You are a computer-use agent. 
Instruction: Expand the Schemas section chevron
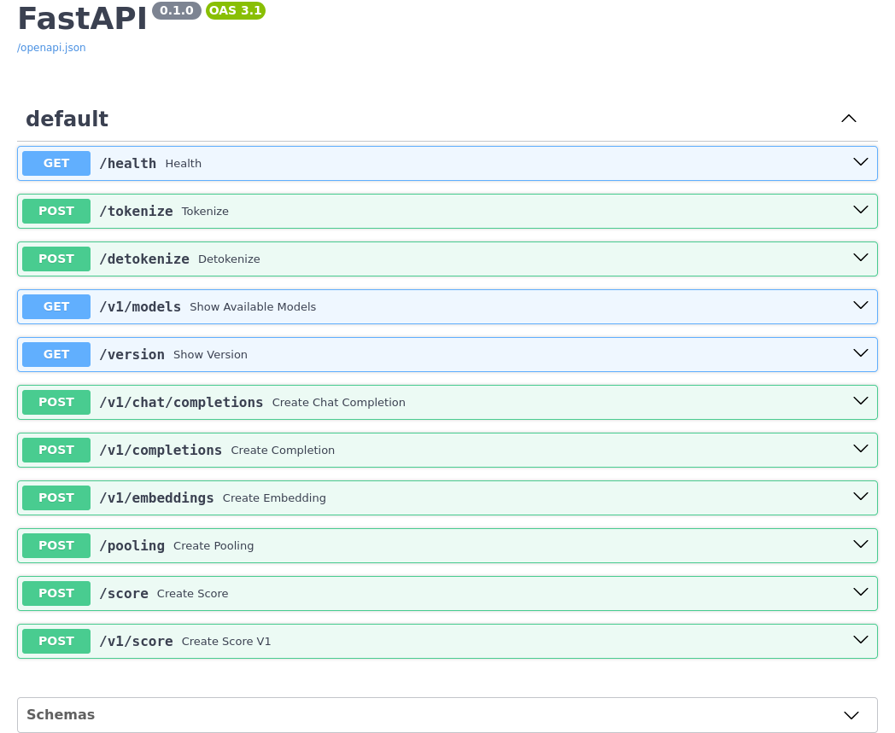(851, 715)
